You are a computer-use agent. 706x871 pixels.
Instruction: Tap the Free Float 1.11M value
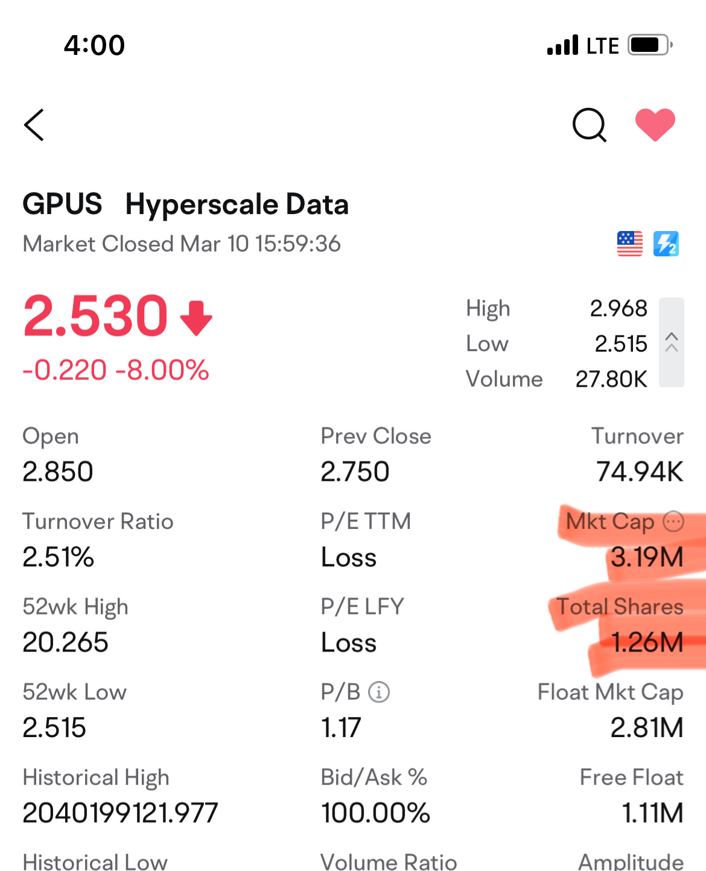[653, 812]
